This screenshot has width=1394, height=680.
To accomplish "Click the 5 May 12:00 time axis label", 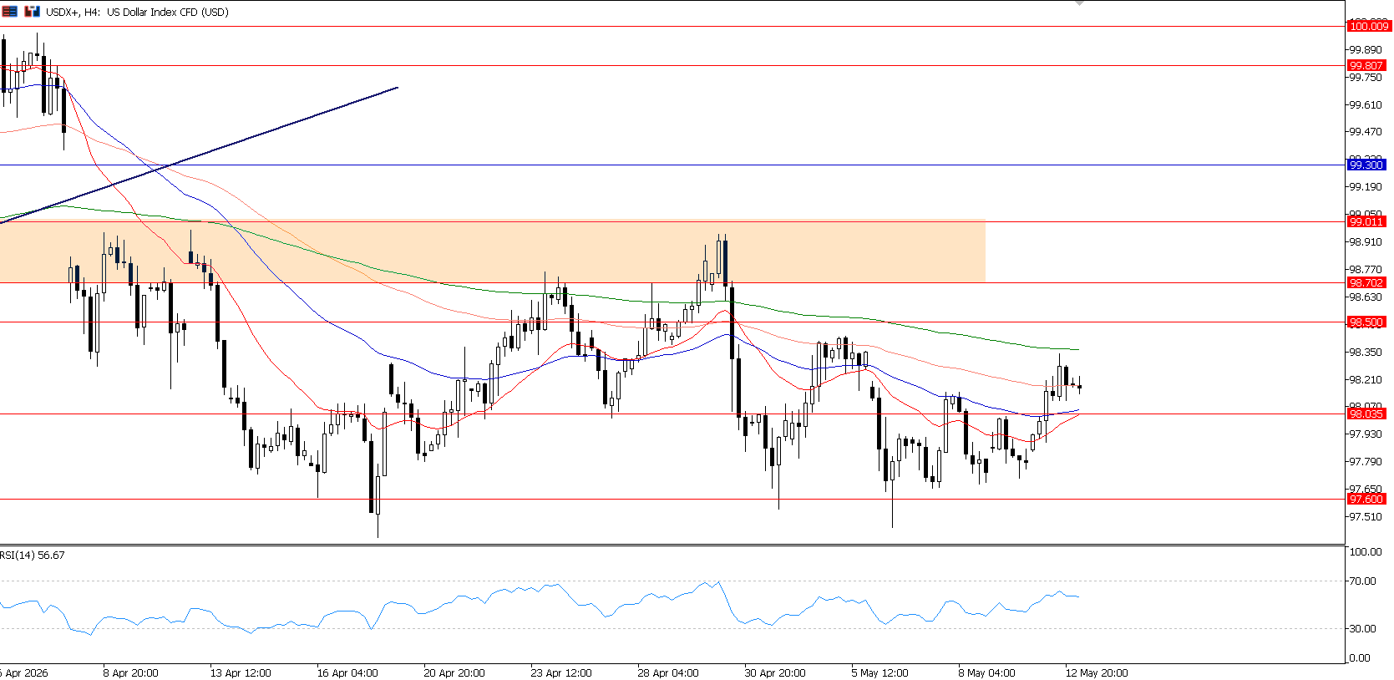I will [879, 672].
